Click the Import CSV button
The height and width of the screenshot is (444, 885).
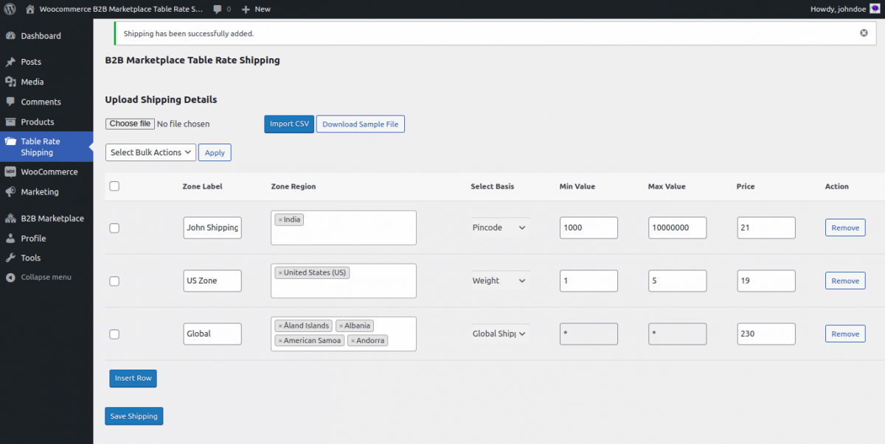coord(289,124)
